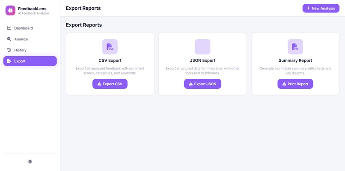This screenshot has height=171, width=345.
Task: Click the FeedbackLens app title
Action: [x=32, y=9]
